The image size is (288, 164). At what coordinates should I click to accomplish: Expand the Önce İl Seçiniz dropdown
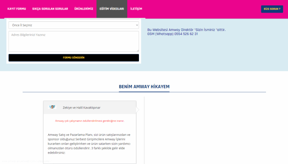coord(74,25)
